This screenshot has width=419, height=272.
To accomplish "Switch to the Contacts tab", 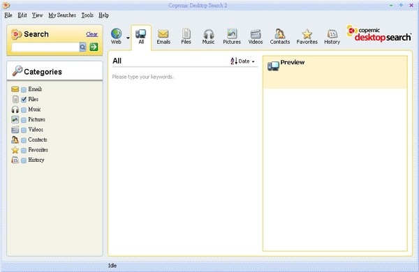I will click(280, 36).
